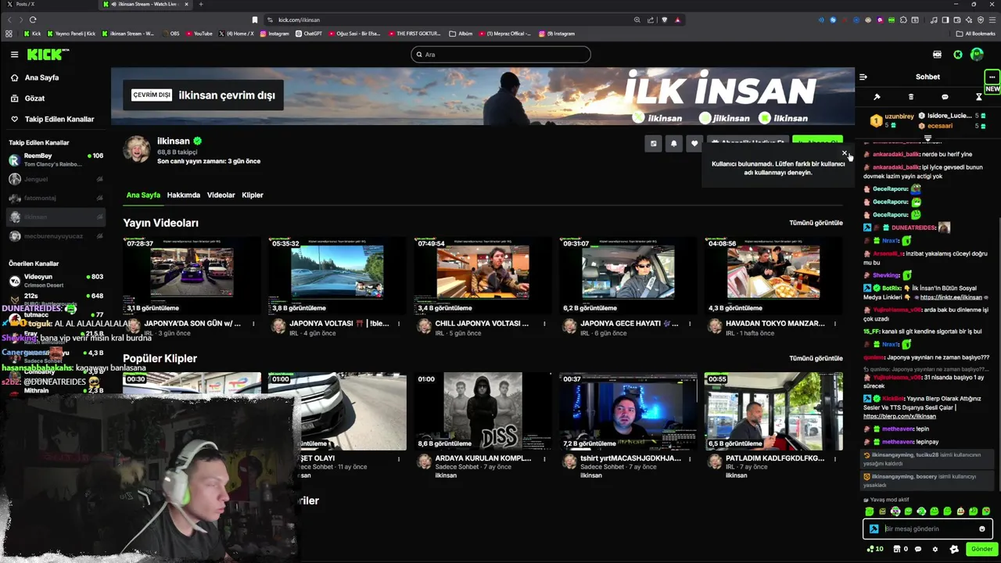The height and width of the screenshot is (563, 1001).
Task: Collapse the chat panel with arrow icon
Action: coord(863,77)
